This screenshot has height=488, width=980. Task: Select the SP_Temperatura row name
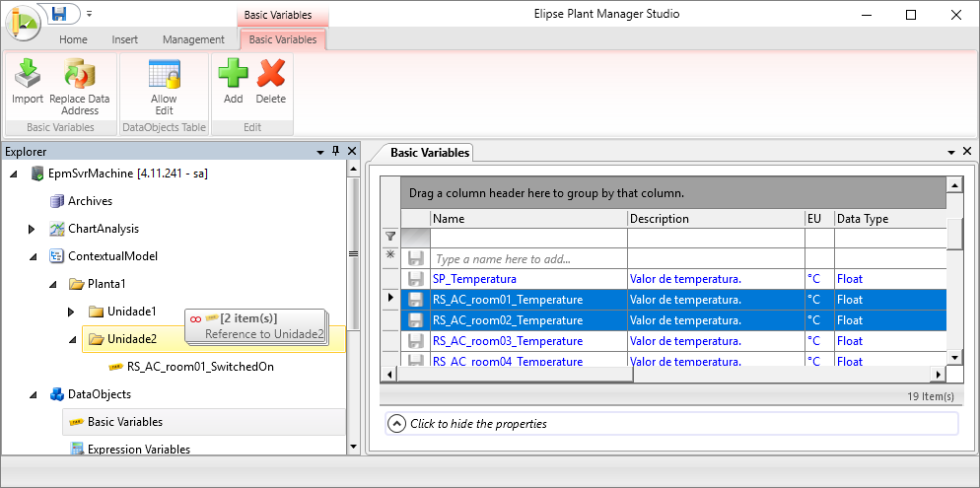tap(474, 279)
